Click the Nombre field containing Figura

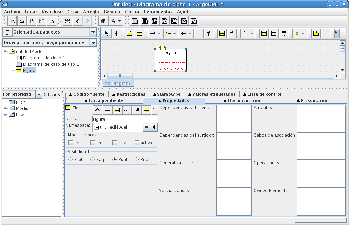(x=125, y=119)
